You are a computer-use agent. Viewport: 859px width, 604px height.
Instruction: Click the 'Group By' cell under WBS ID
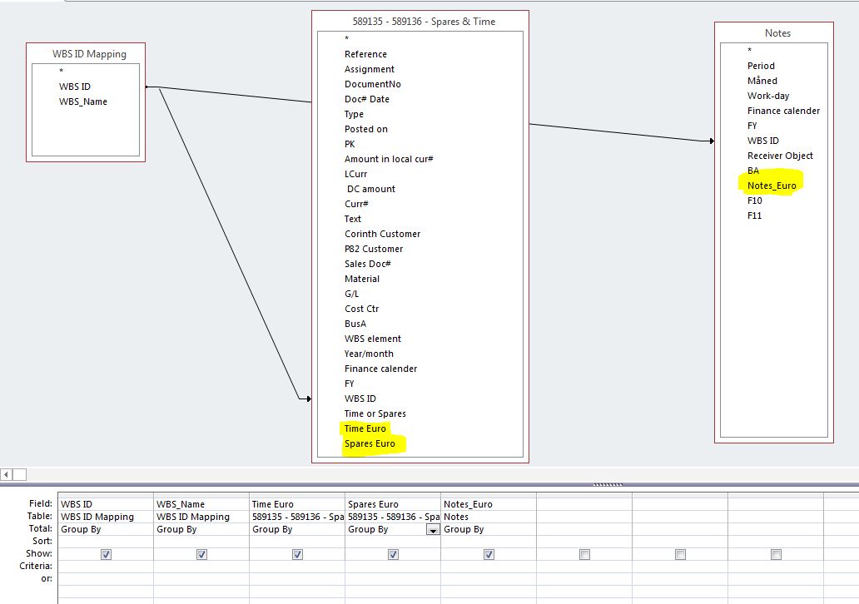pyautogui.click(x=106, y=529)
